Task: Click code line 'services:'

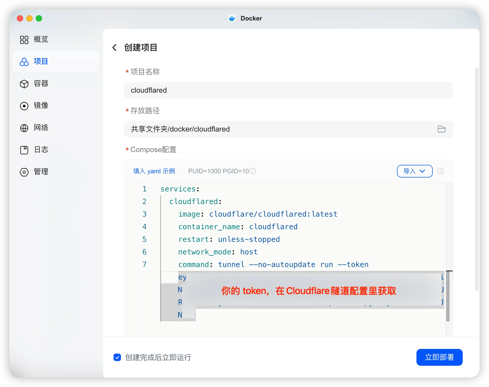Action: pos(180,189)
